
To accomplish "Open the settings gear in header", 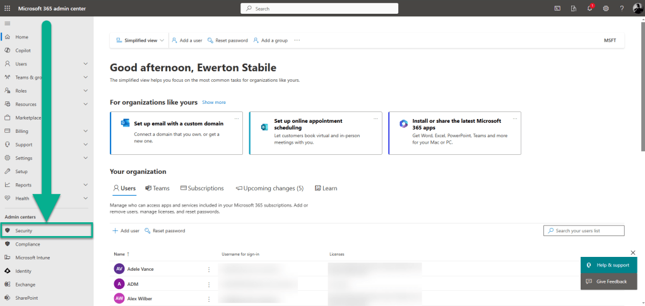I will tap(605, 8).
